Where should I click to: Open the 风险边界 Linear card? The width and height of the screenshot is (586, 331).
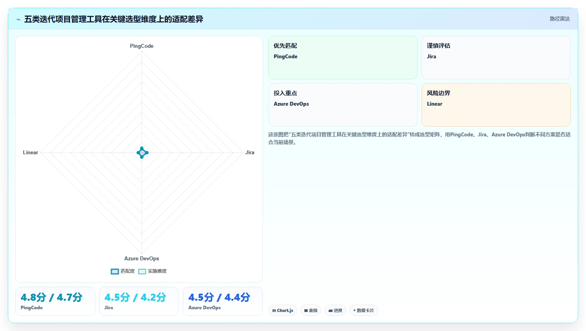pyautogui.click(x=496, y=105)
